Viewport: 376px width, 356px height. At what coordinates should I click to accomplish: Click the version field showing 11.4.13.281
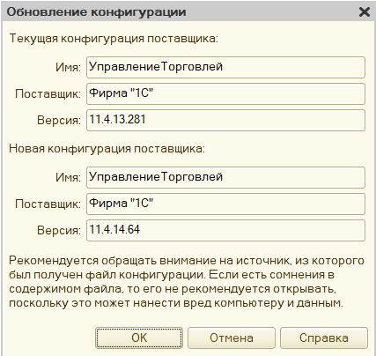point(225,120)
